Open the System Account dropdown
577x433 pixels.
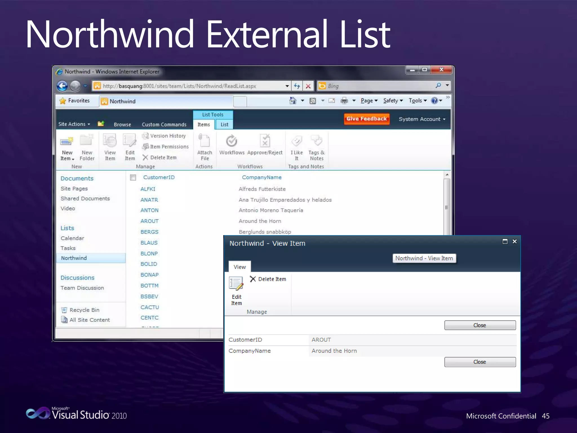coord(422,119)
